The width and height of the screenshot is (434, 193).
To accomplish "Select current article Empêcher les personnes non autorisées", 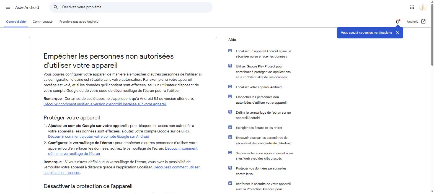I will click(261, 100).
